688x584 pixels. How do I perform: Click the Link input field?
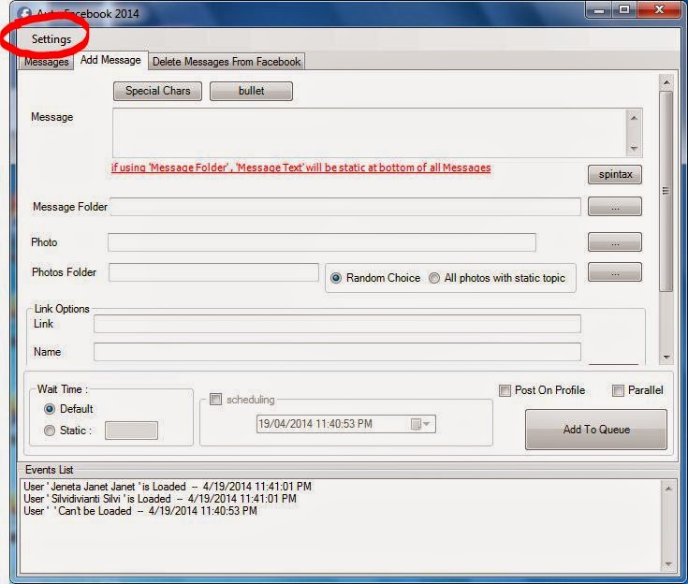(x=337, y=324)
